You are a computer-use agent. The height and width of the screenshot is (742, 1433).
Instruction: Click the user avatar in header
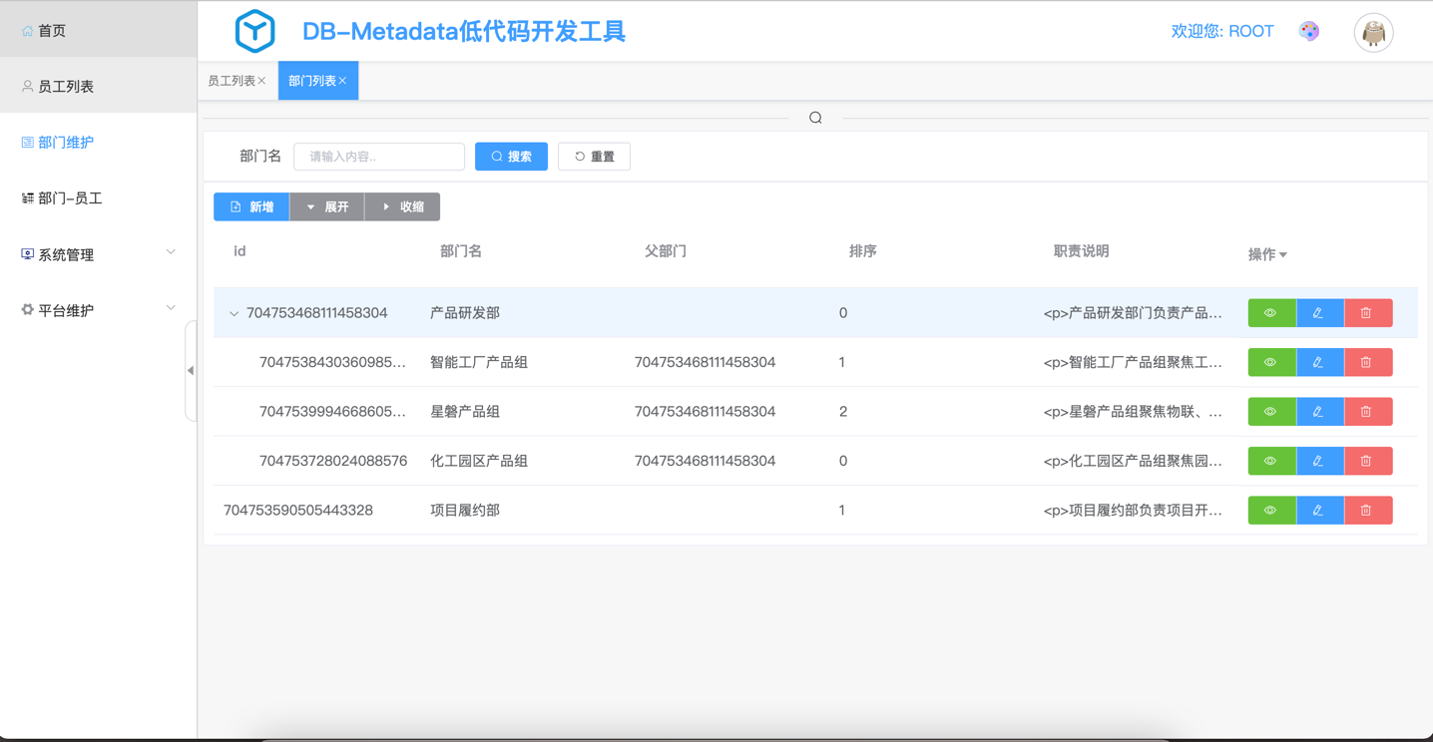[x=1373, y=33]
